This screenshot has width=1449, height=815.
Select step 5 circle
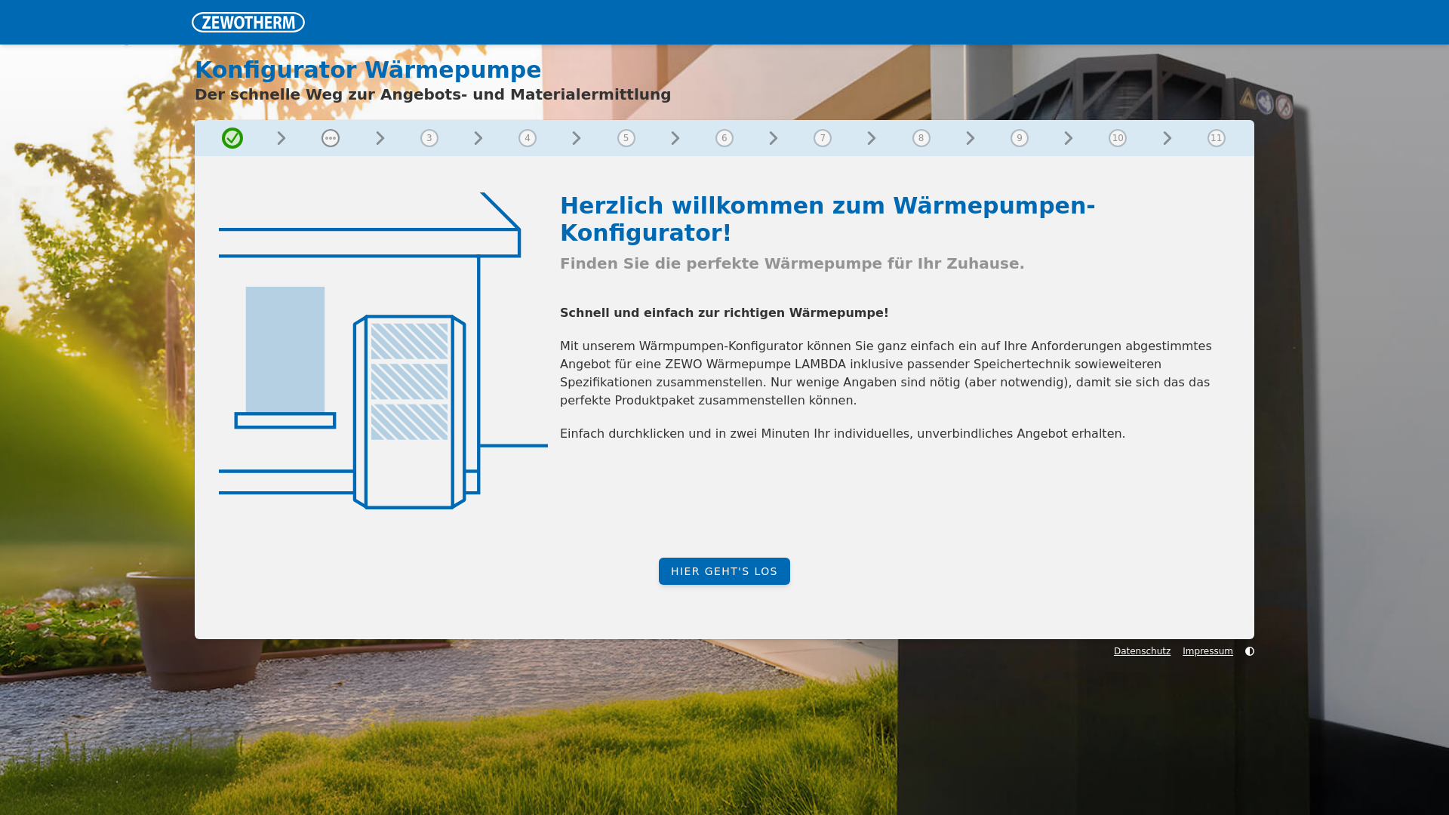(626, 138)
